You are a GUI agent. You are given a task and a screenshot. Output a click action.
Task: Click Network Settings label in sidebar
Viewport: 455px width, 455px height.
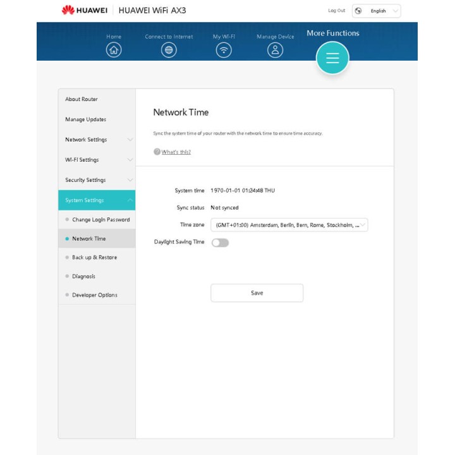pyautogui.click(x=86, y=140)
